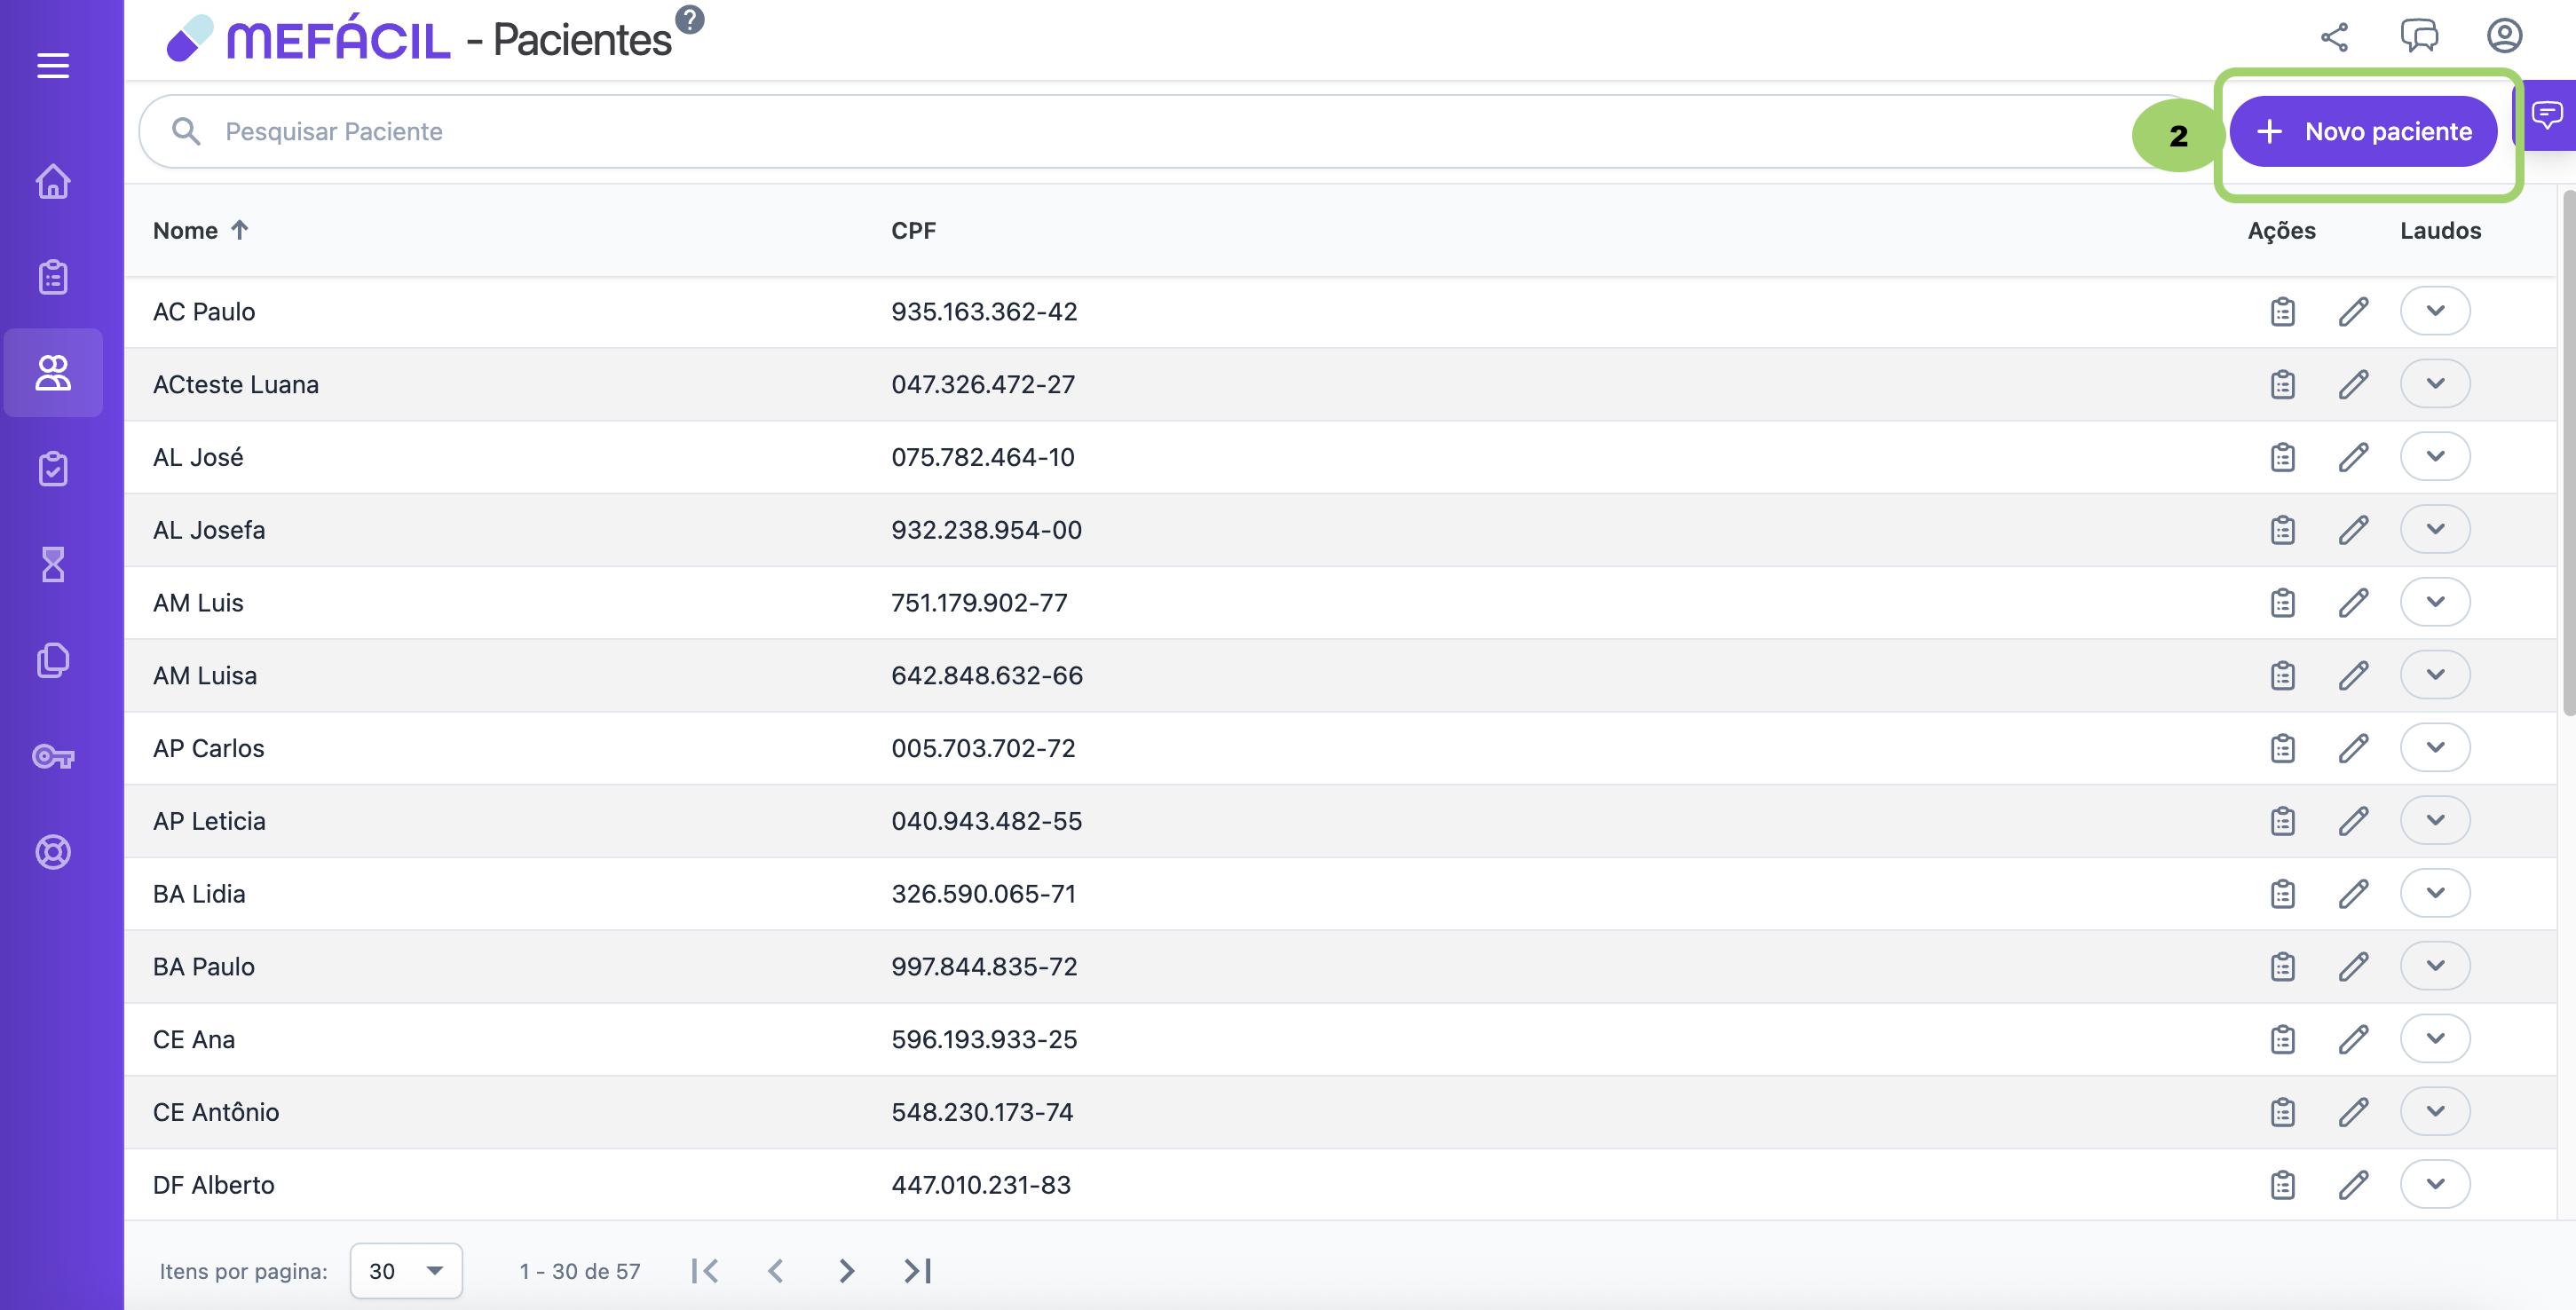The height and width of the screenshot is (1310, 2576).
Task: Open the items per page dropdown
Action: 406,1270
